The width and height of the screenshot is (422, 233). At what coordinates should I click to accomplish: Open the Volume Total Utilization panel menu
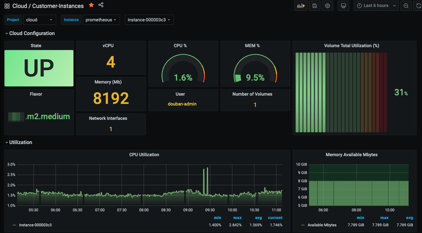[x=351, y=46]
